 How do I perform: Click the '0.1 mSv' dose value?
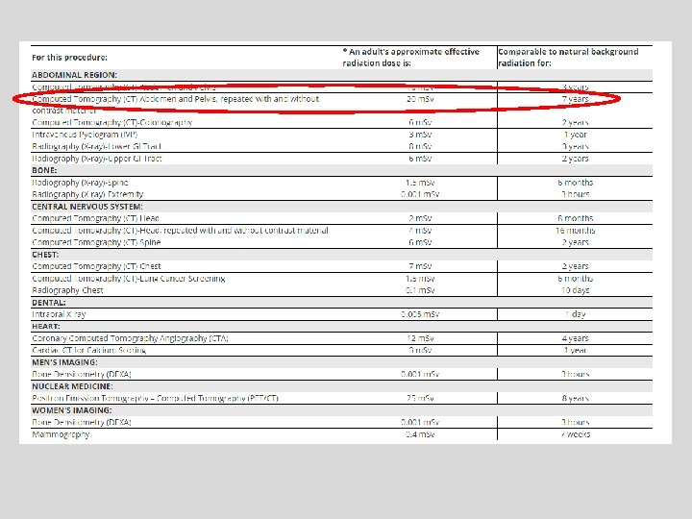click(420, 290)
